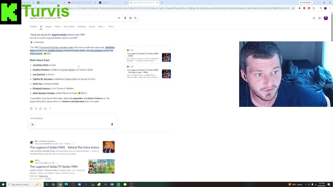Open Google Lens image search icon
Viewport: 333px width, 187px height.
point(130,18)
